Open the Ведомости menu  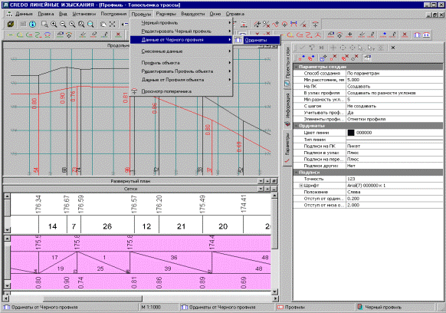(192, 14)
